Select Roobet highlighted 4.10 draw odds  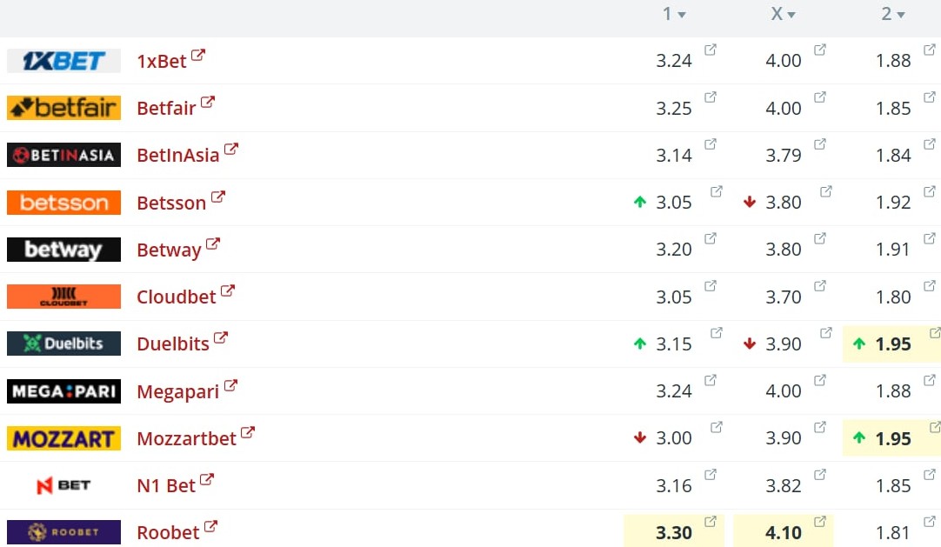point(784,530)
